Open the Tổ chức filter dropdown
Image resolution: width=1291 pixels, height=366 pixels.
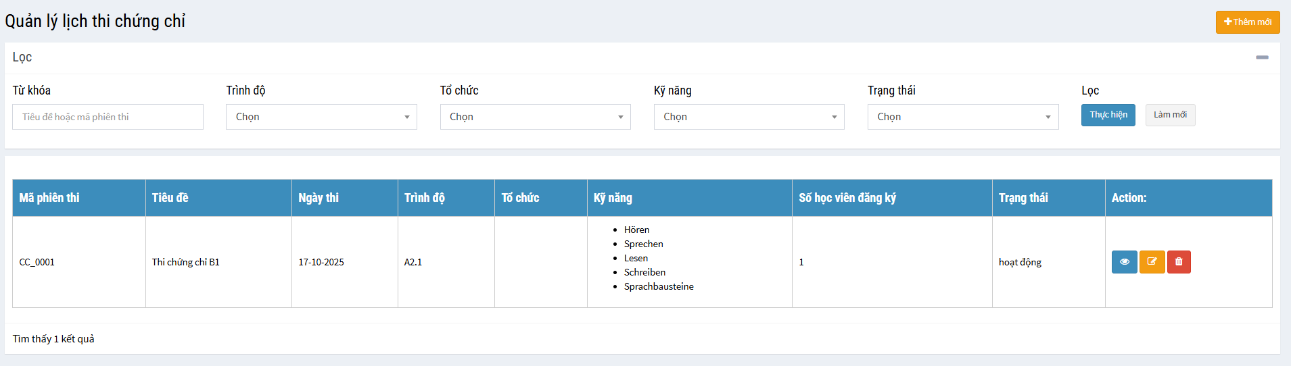click(x=535, y=117)
